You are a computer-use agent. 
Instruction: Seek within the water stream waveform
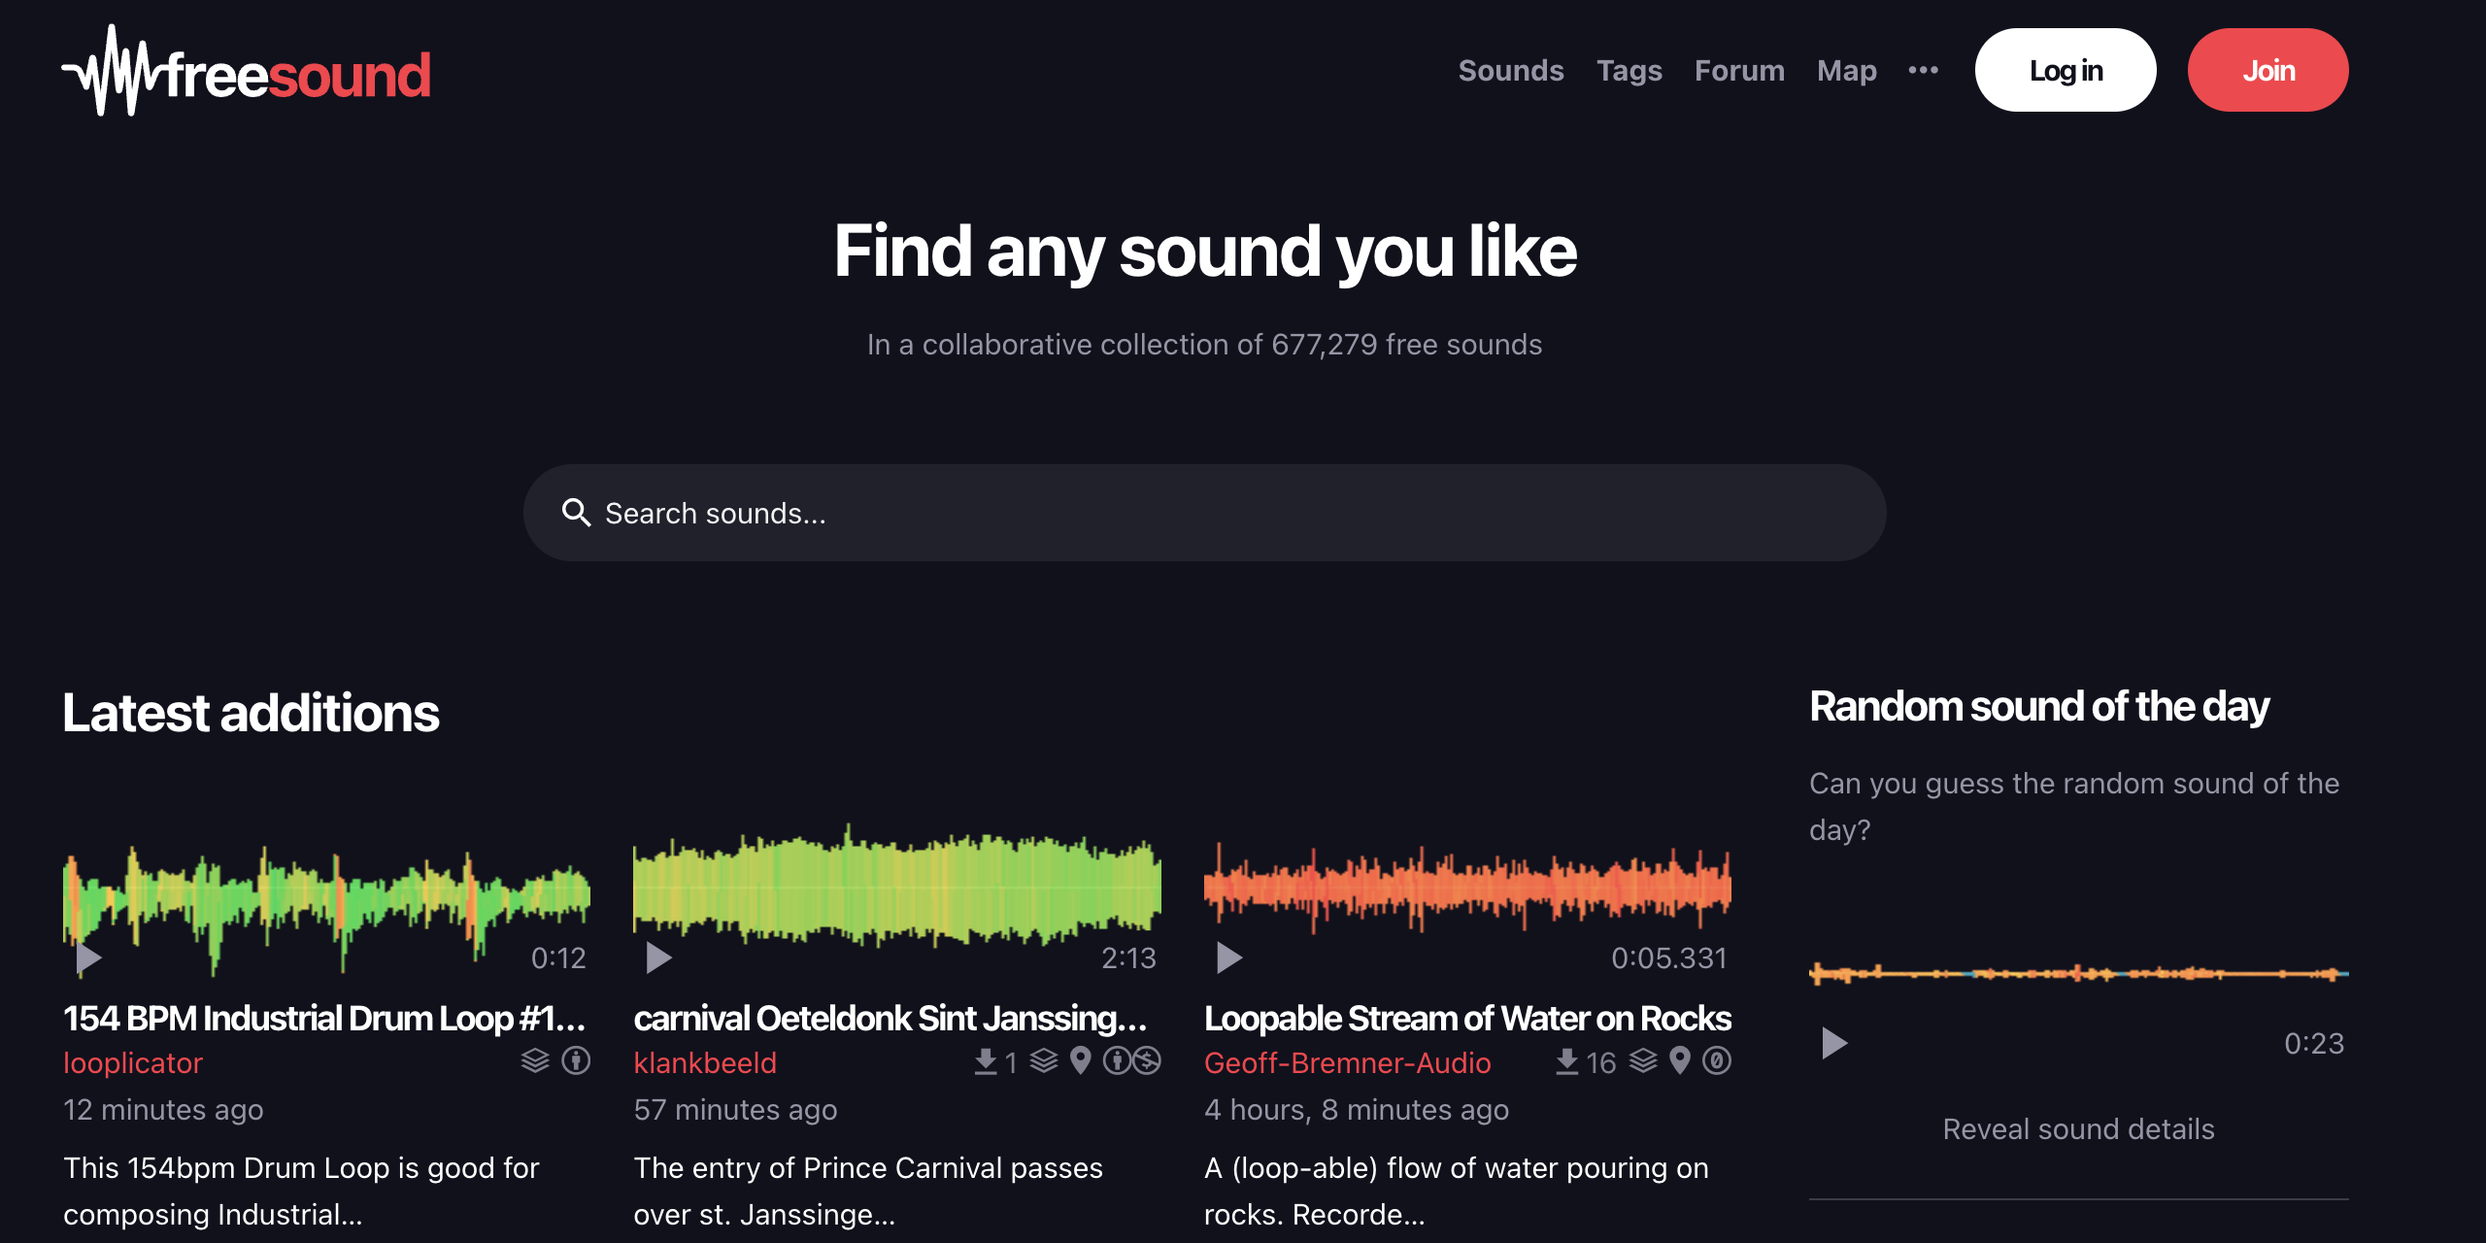click(1467, 890)
